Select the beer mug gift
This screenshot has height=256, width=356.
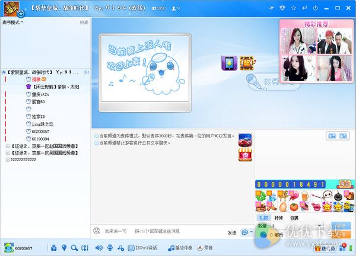[x=305, y=196]
